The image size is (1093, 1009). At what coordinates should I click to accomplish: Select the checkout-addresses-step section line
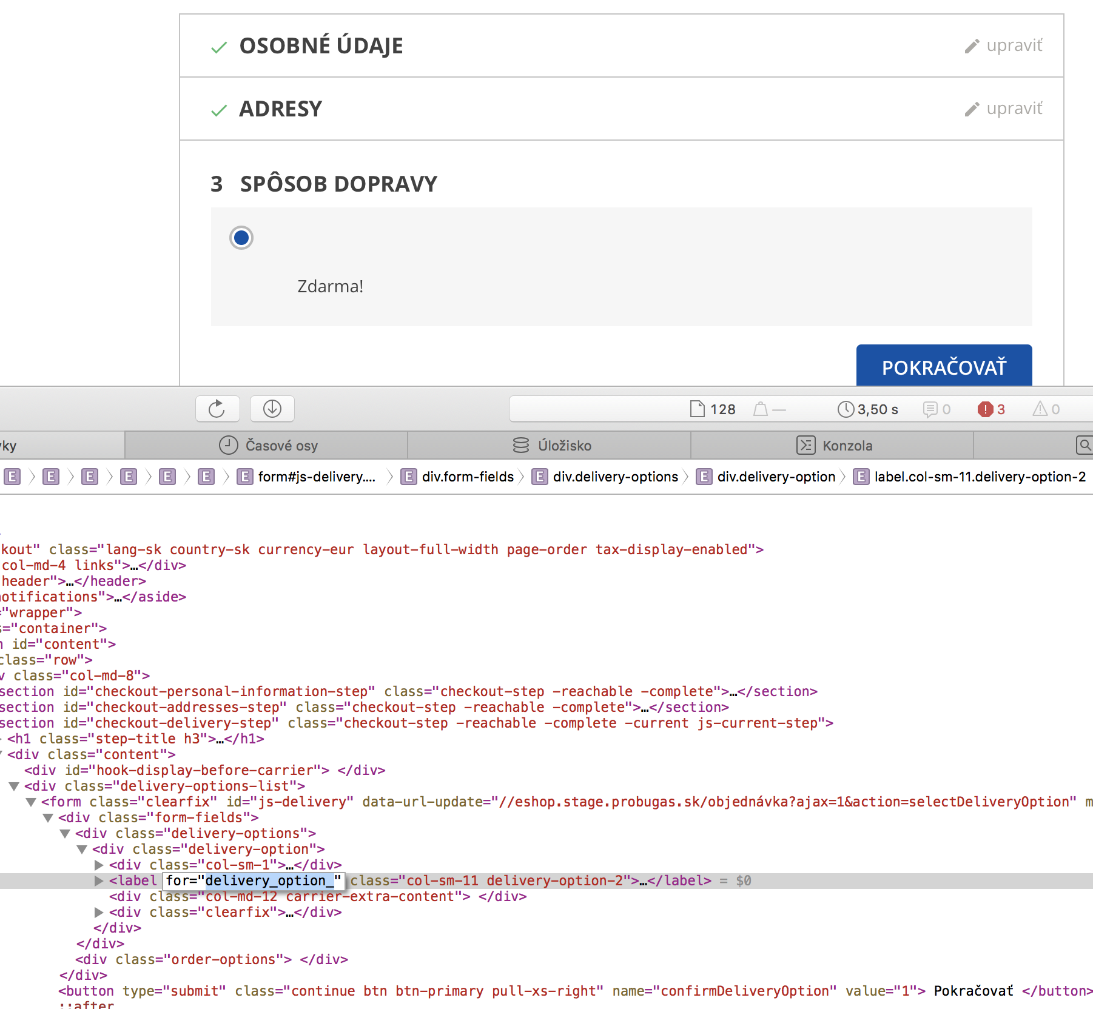(x=365, y=708)
